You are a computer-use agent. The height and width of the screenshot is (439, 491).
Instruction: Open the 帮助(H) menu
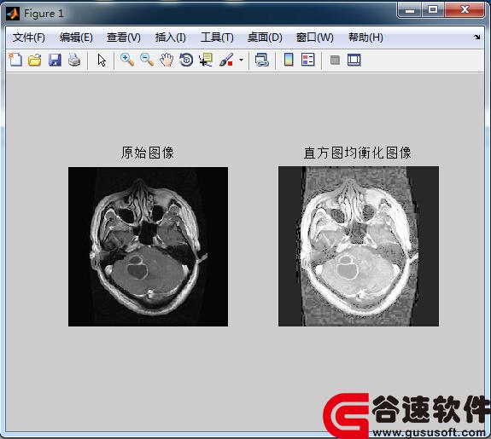(x=365, y=38)
